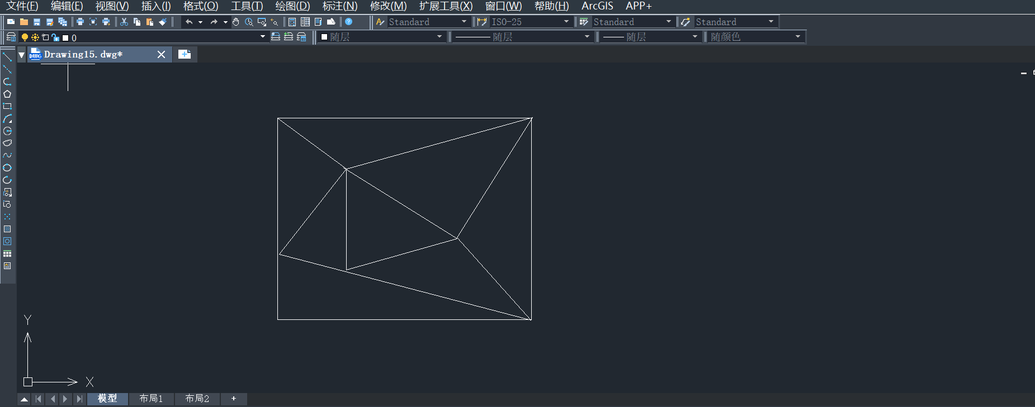
Task: Select the Hatch tool
Action: [7, 229]
